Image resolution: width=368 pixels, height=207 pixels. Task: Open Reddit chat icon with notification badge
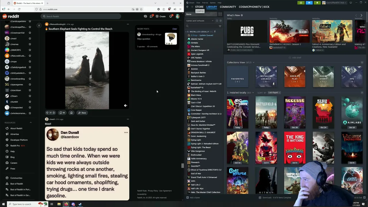tap(151, 16)
